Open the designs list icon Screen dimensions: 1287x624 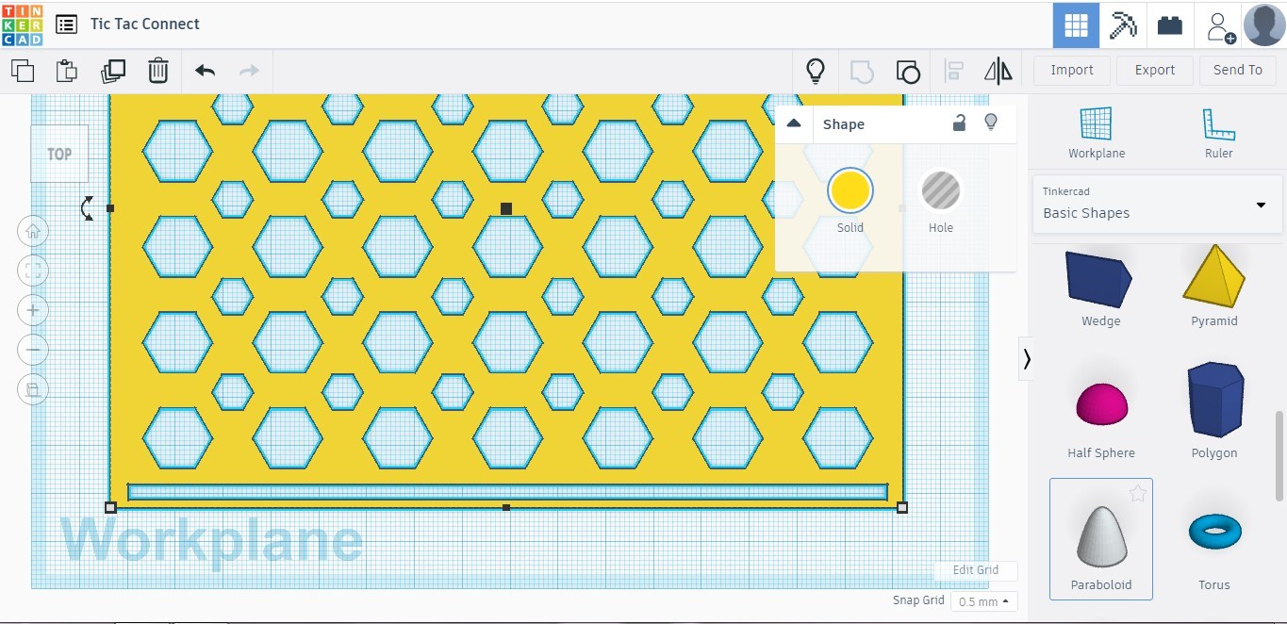pos(66,25)
